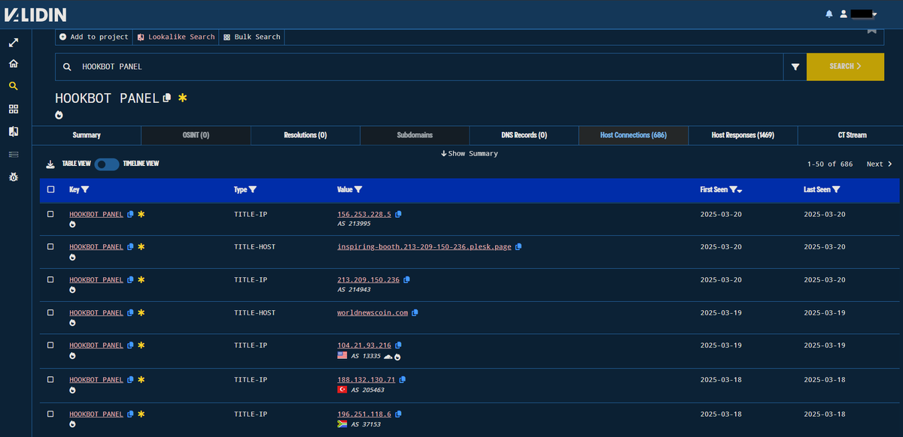This screenshot has width=903, height=437.
Task: Click the expand arrows icon in the sidebar
Action: pyautogui.click(x=14, y=43)
